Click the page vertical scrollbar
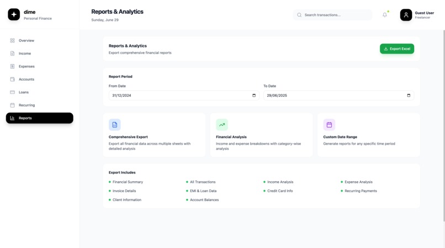The height and width of the screenshot is (248, 445). pos(443,125)
